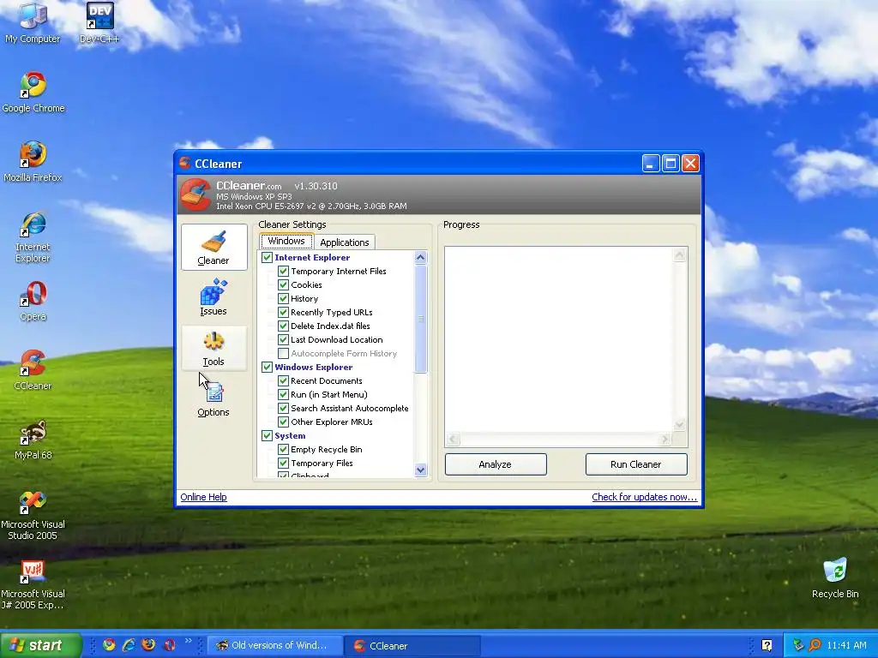Uncheck Search Assistant Autocomplete
This screenshot has height=658, width=878.
click(283, 408)
